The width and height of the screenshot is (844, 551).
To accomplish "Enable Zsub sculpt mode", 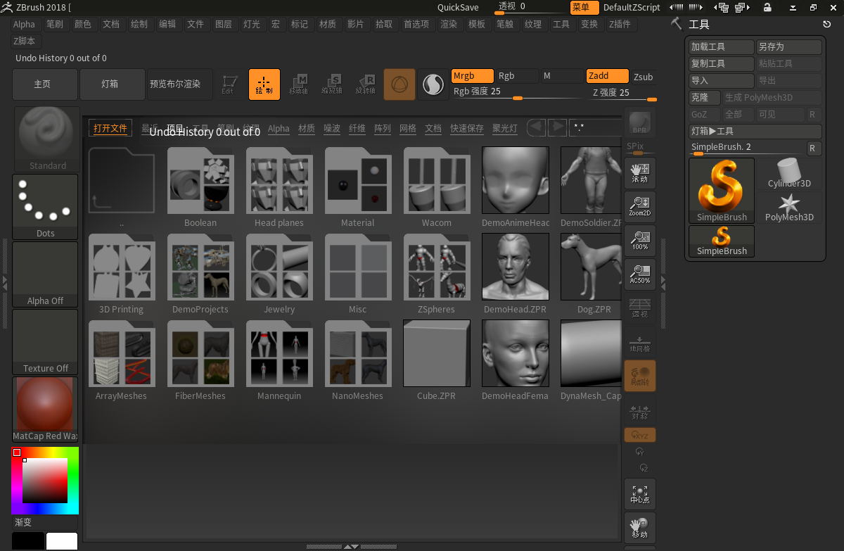I will pyautogui.click(x=643, y=77).
